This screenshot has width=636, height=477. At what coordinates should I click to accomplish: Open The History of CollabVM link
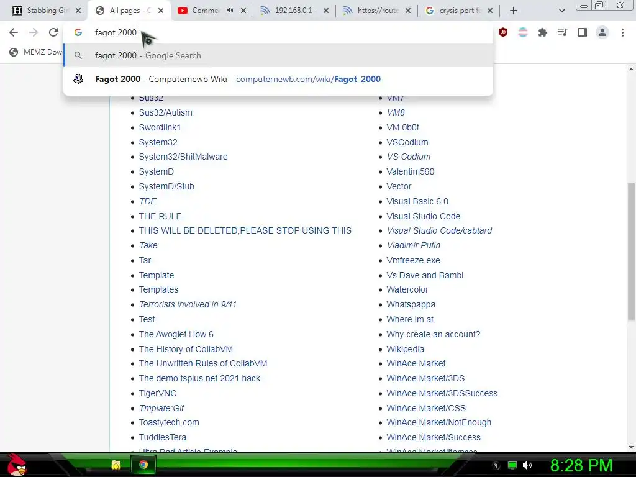pos(186,349)
